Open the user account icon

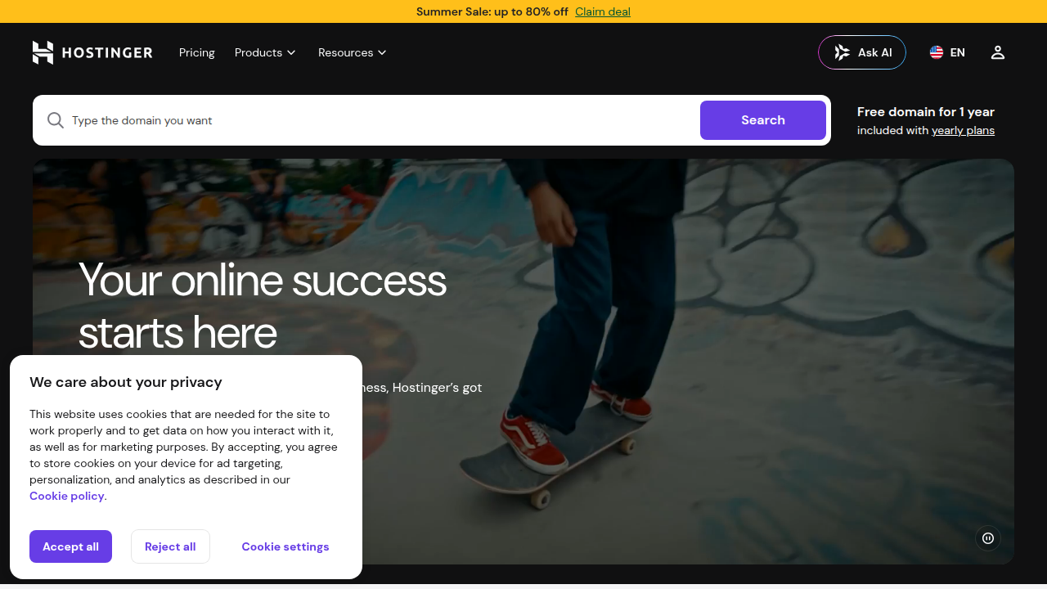tap(997, 52)
